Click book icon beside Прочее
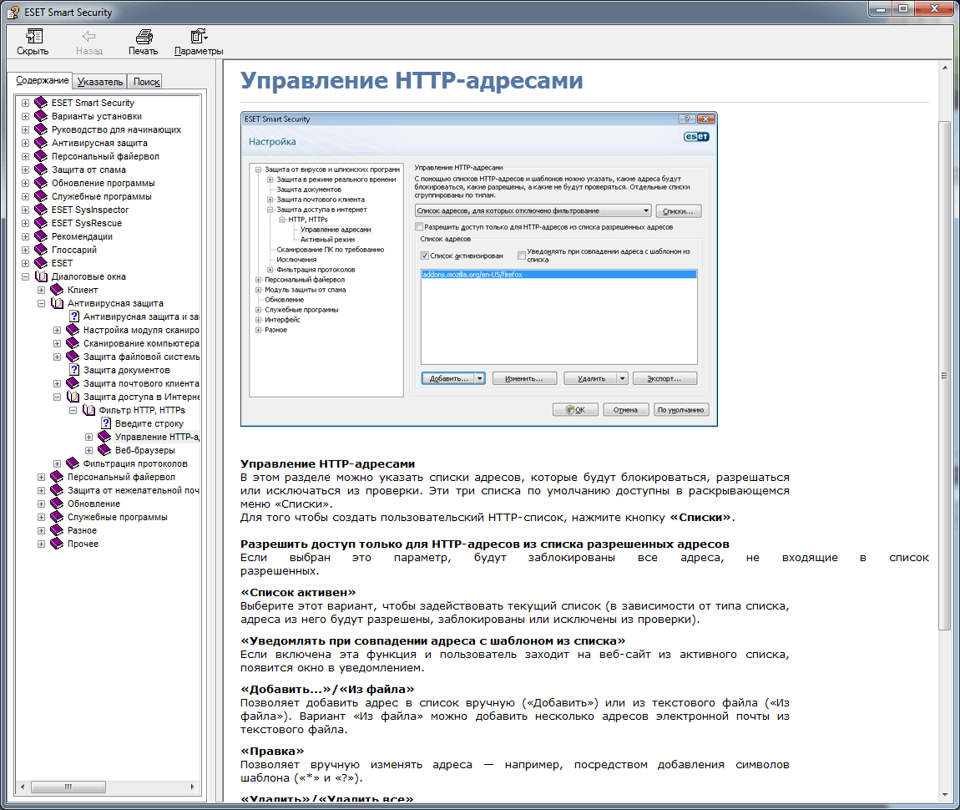This screenshot has width=960, height=810. [x=57, y=544]
